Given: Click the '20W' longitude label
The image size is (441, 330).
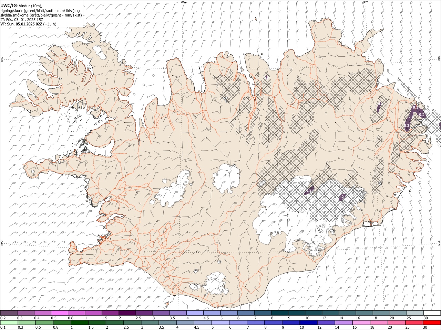Looking at the screenshot, I should click(183, 2).
